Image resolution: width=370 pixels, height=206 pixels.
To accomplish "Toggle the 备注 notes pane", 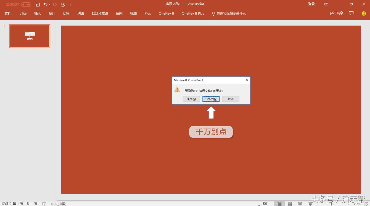I will coord(264,204).
